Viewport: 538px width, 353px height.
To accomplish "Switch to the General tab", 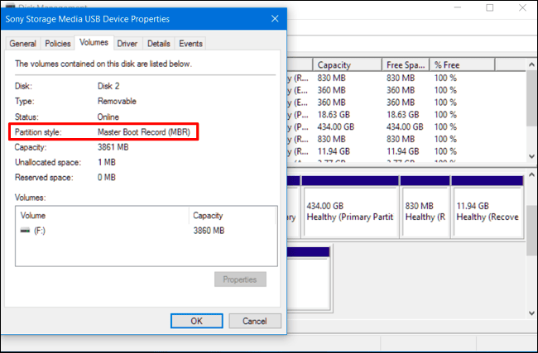I will [22, 43].
